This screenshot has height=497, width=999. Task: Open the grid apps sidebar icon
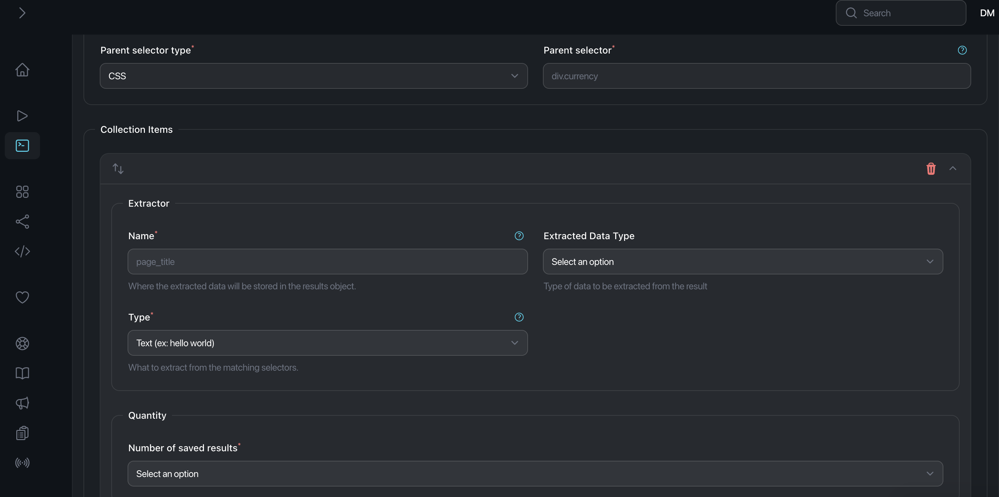tap(22, 192)
